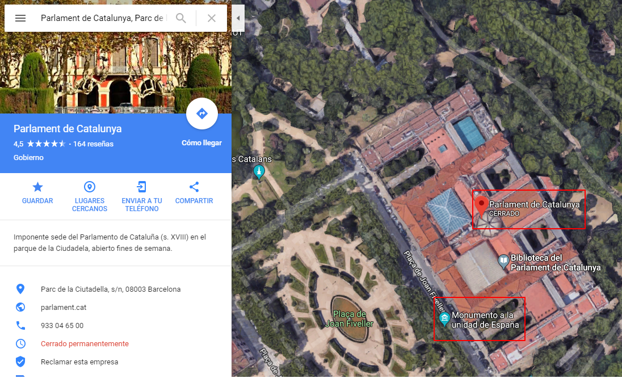
Task: Collapse the side panel arrow
Action: click(x=238, y=18)
